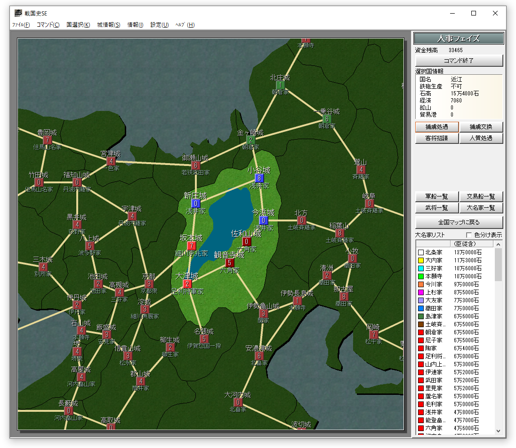The height and width of the screenshot is (448, 516).
Task: Select 坂本城 castle on the map
Action: coord(192,246)
